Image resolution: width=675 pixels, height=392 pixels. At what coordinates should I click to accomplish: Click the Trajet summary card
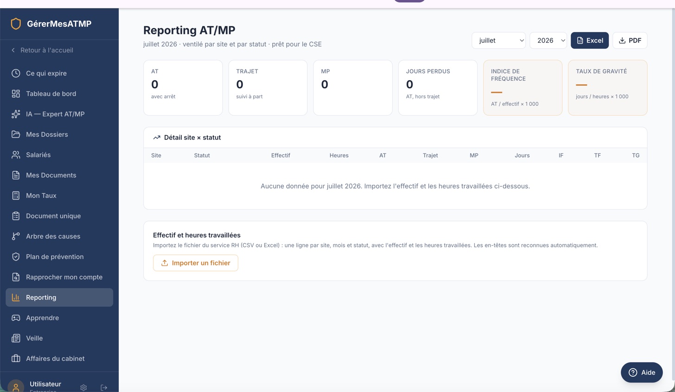click(268, 88)
